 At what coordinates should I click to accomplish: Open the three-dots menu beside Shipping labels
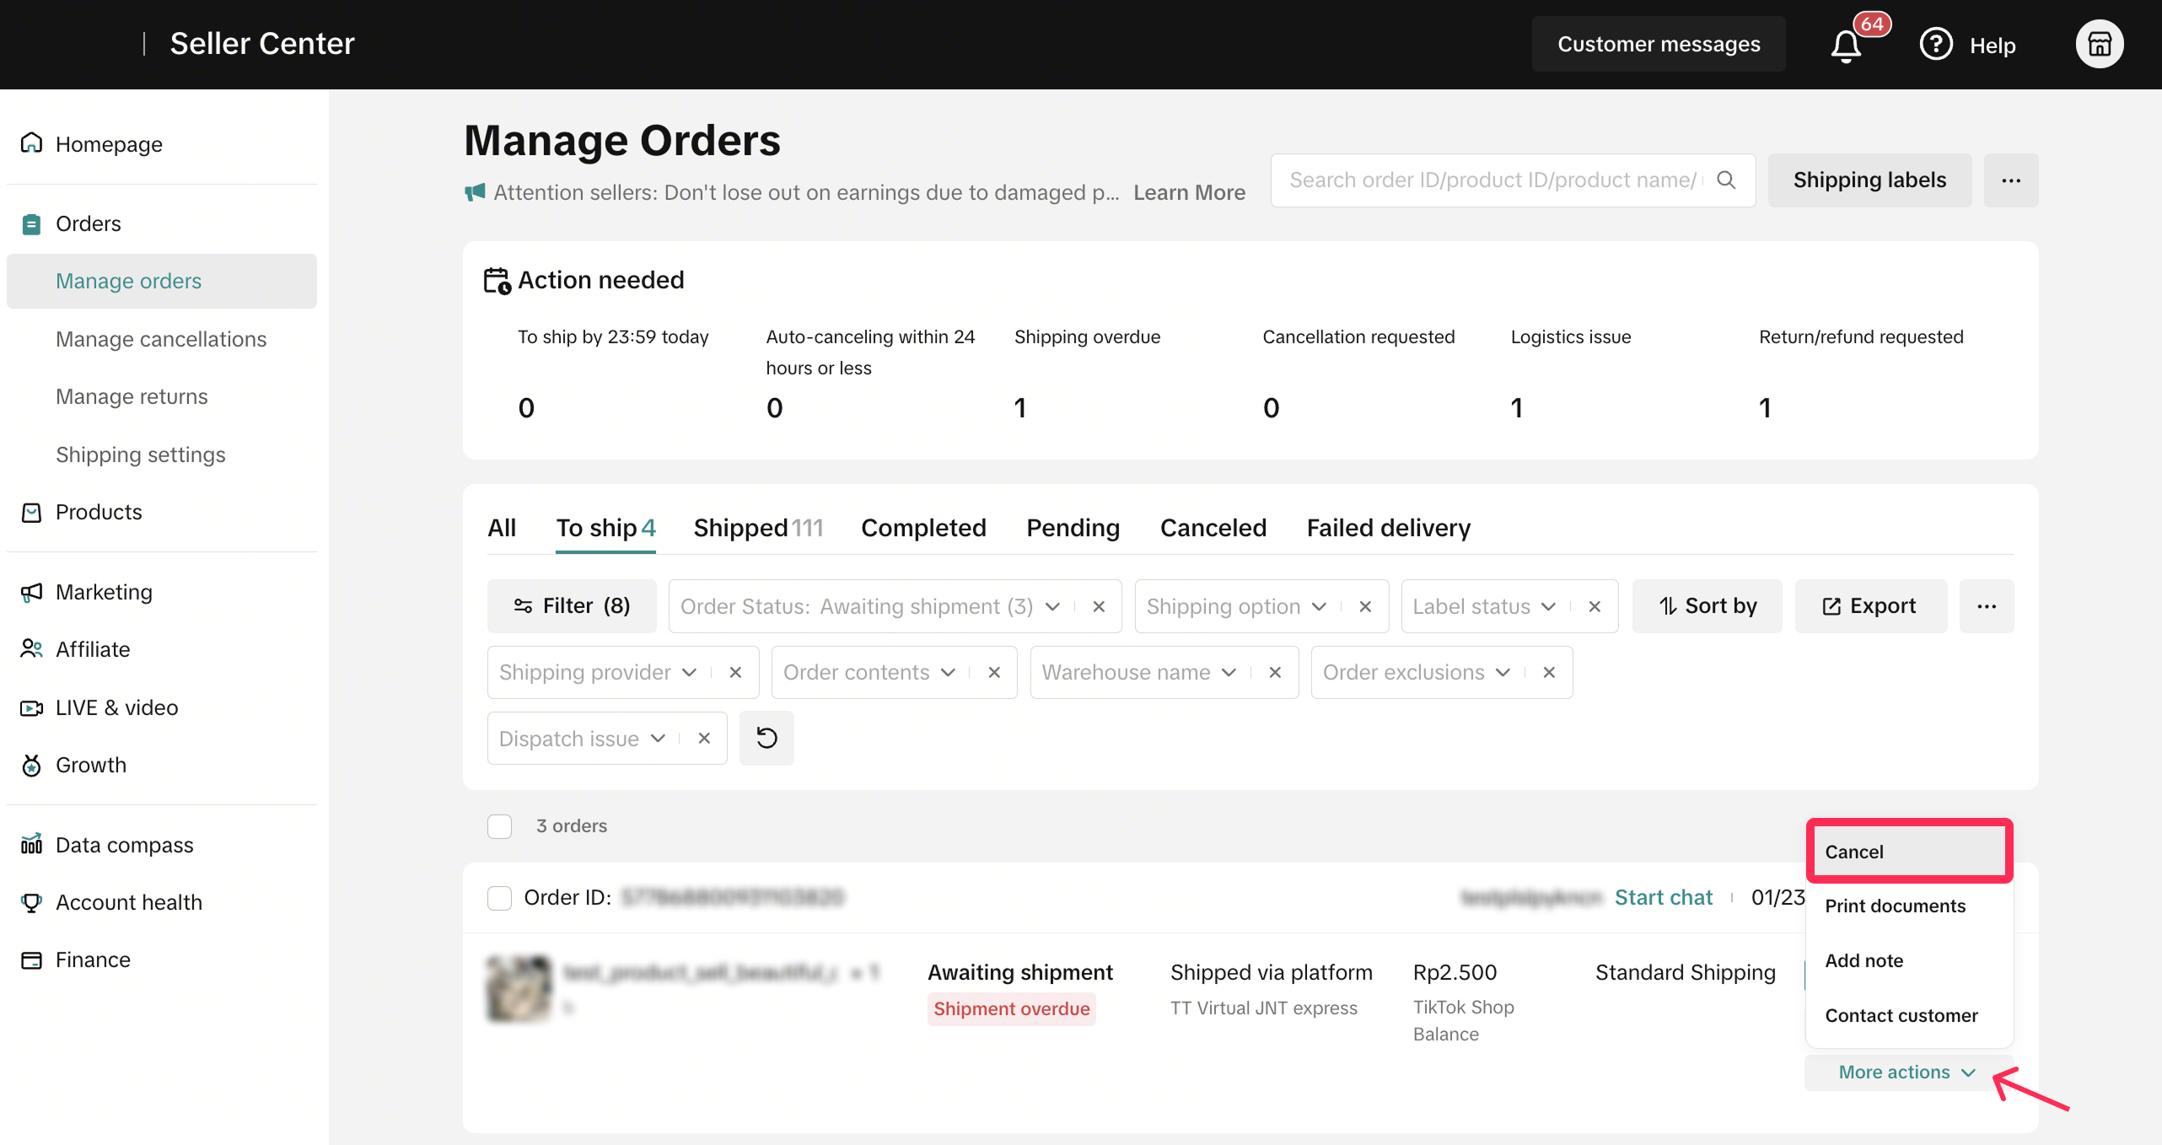tap(2010, 180)
